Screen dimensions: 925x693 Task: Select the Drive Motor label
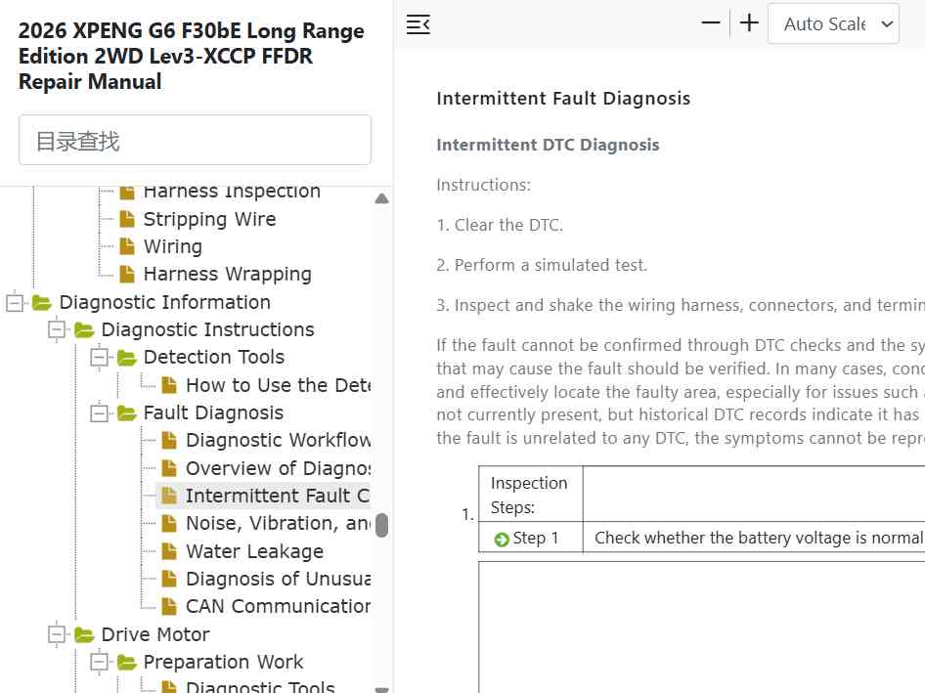pos(155,634)
